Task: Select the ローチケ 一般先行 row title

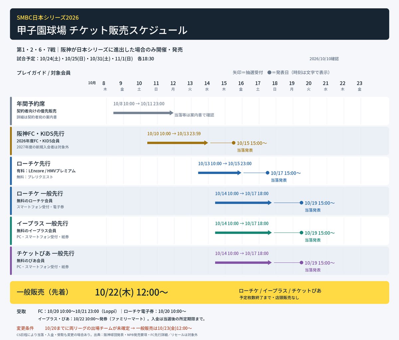Action: click(x=40, y=194)
